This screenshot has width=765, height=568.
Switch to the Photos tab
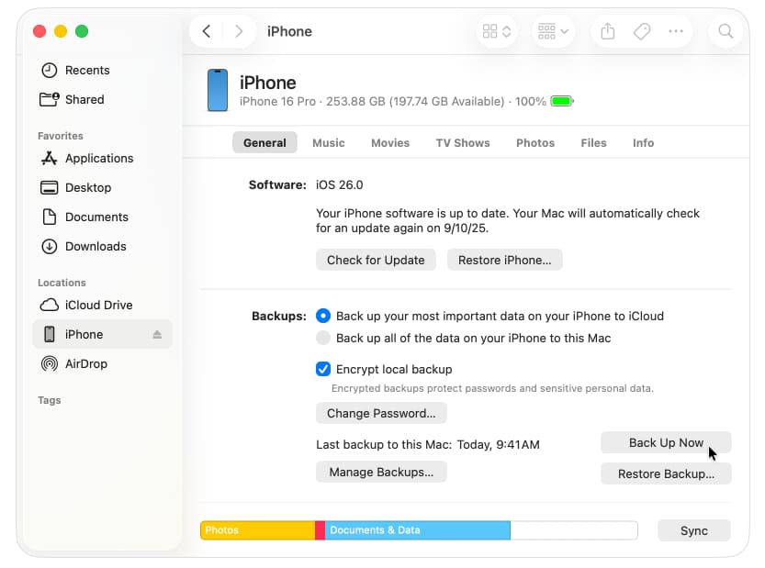point(535,143)
